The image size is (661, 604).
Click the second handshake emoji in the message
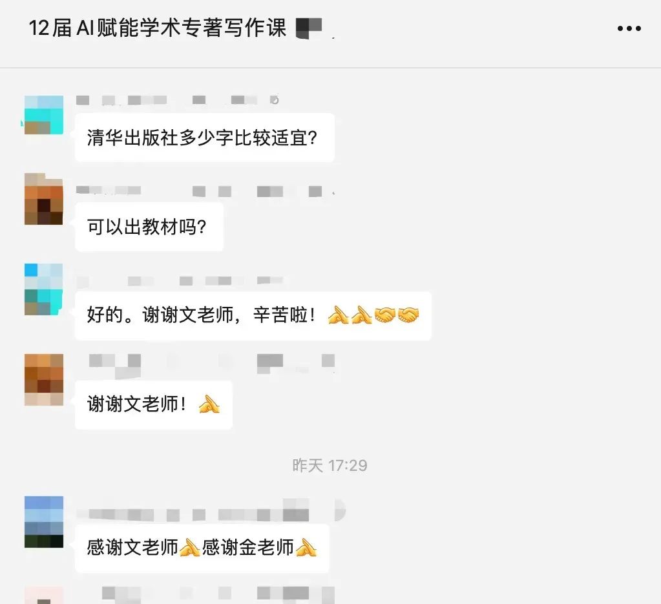coord(408,315)
